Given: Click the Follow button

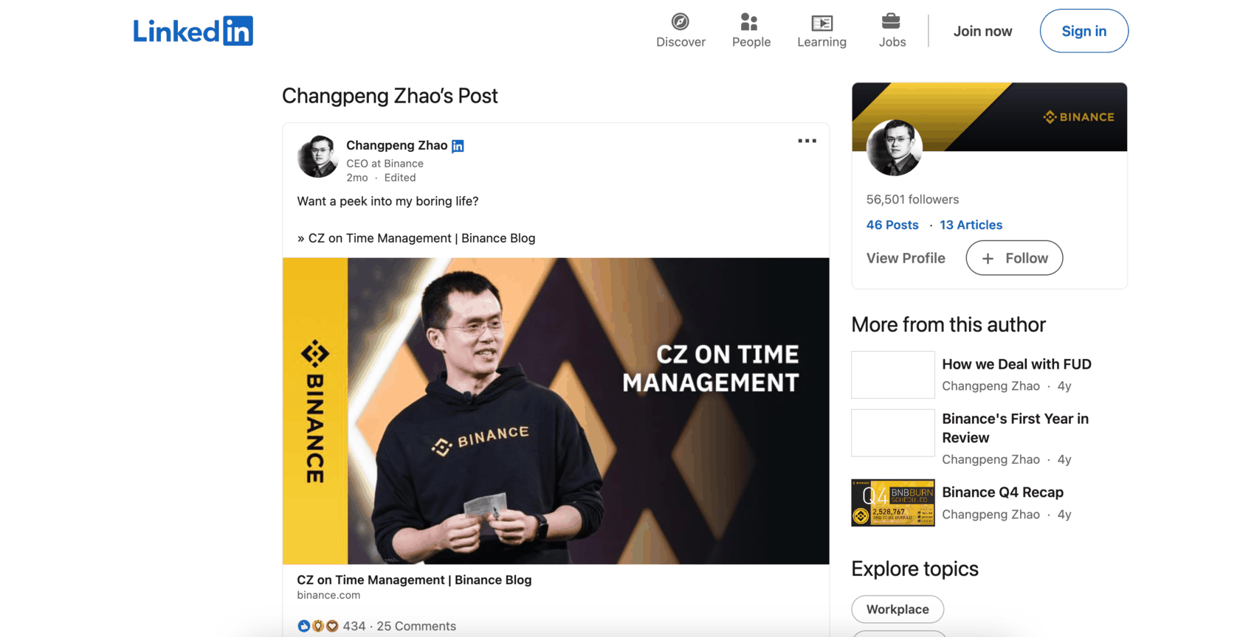Looking at the screenshot, I should pyautogui.click(x=1014, y=258).
